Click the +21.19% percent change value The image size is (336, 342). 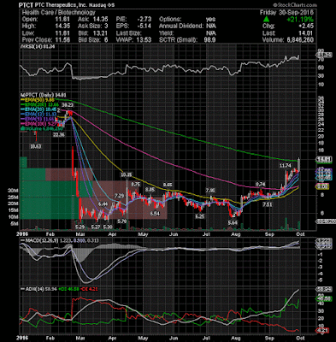[300, 20]
